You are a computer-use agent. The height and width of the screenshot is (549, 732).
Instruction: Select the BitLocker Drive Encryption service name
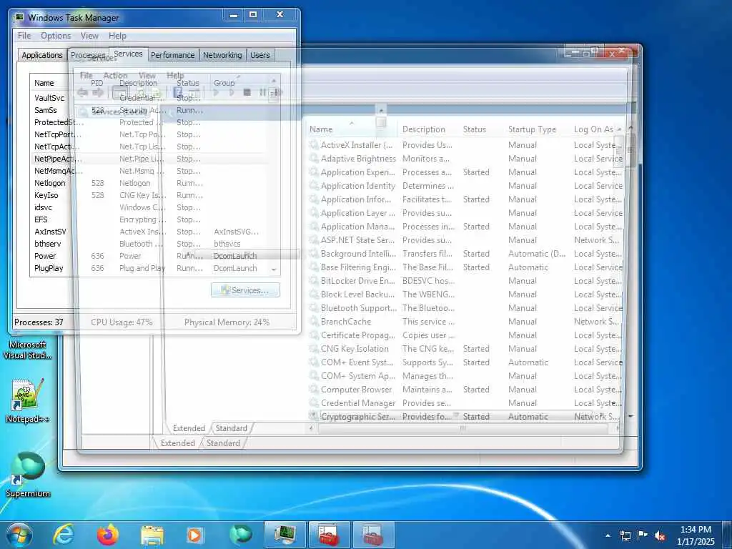pyautogui.click(x=357, y=281)
